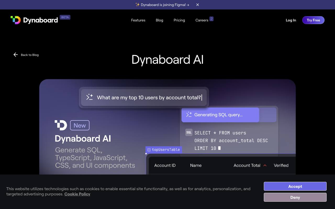Open the Dynaboard is joining Figma announcement
Image resolution: width=335 pixels, height=209 pixels.
tap(162, 5)
